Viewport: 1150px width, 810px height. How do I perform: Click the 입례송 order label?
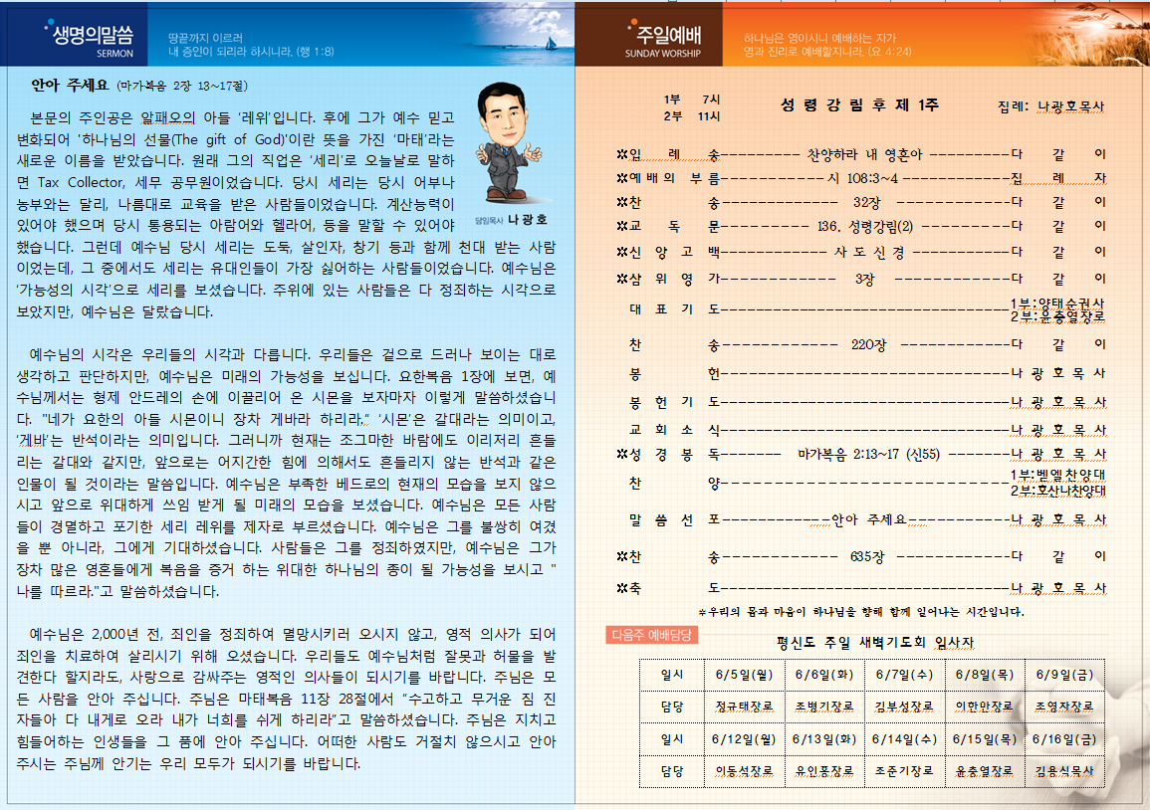click(x=668, y=154)
